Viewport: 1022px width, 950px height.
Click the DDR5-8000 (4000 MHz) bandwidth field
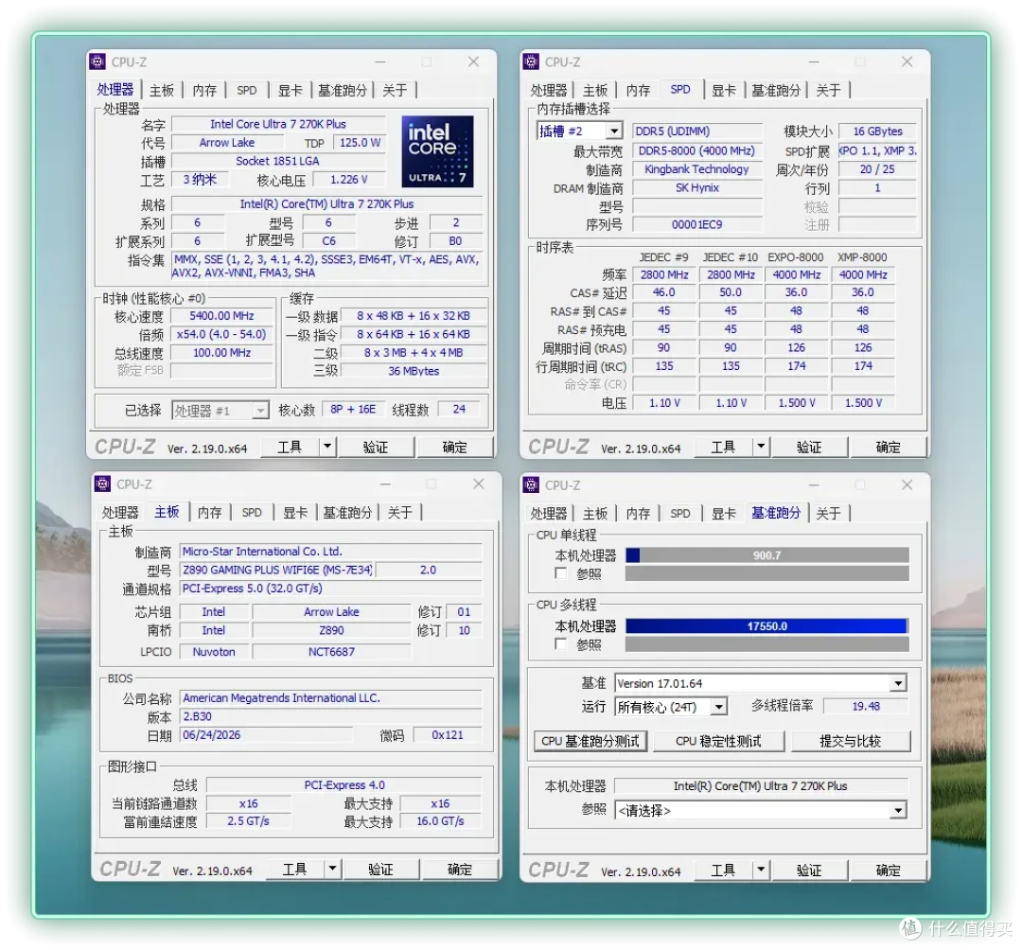(696, 151)
